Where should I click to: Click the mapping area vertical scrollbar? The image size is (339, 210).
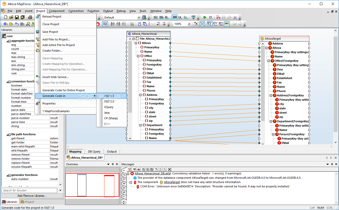336,86
